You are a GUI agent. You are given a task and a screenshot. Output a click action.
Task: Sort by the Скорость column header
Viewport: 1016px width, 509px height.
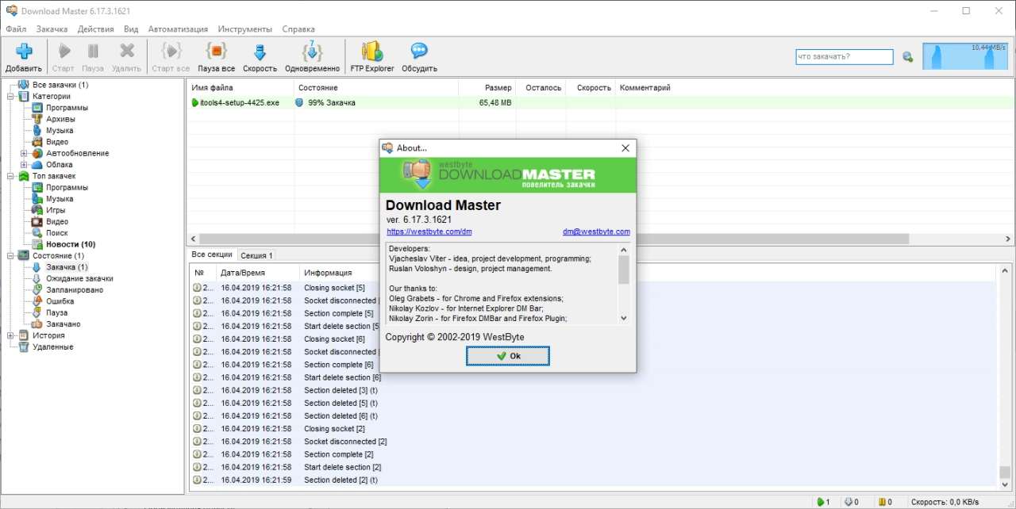(x=591, y=88)
